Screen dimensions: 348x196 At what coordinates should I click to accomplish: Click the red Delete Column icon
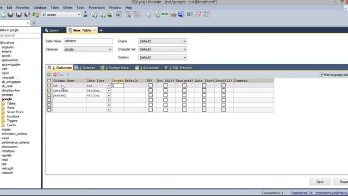[x=55, y=75]
